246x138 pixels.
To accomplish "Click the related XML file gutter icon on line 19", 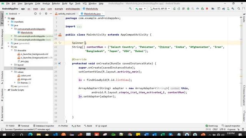I will (60, 35).
